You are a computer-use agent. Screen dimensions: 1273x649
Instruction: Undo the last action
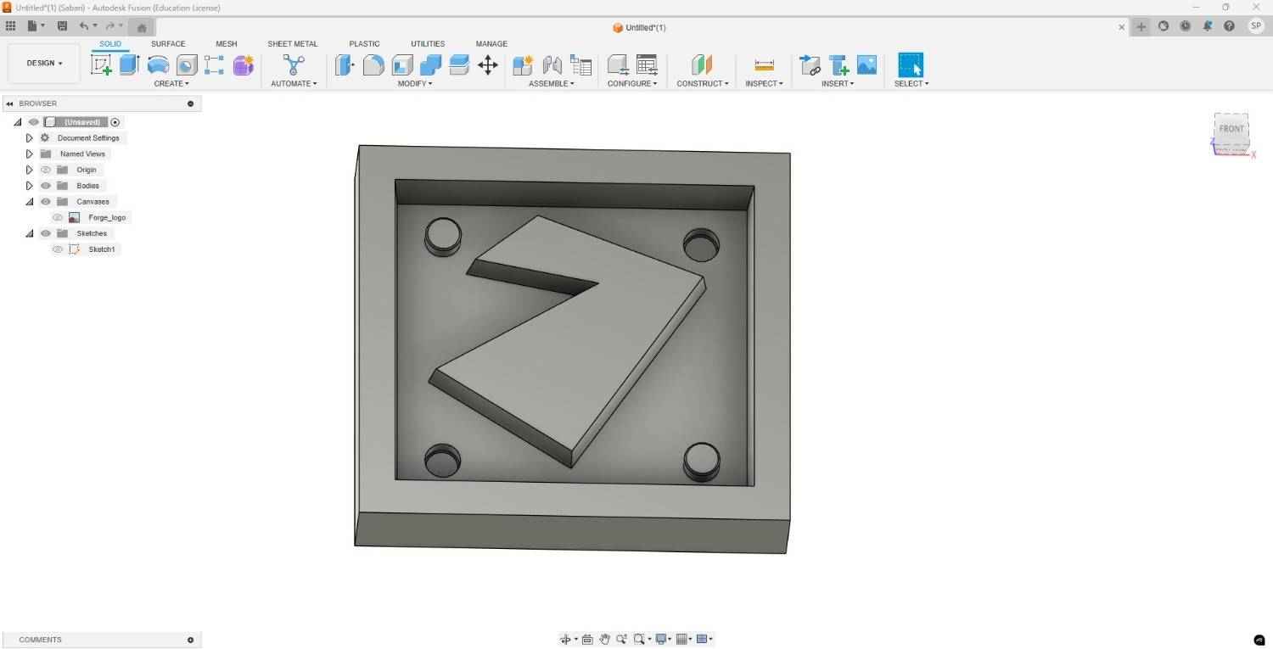click(x=84, y=26)
